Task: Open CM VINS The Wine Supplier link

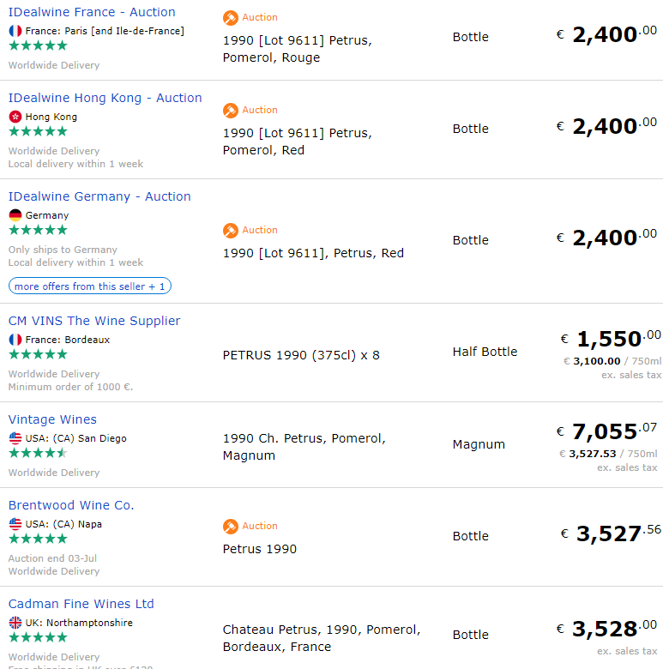Action: 94,321
